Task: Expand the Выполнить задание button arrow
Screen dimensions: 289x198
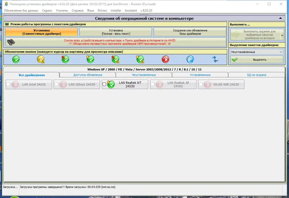Action: click(282, 35)
